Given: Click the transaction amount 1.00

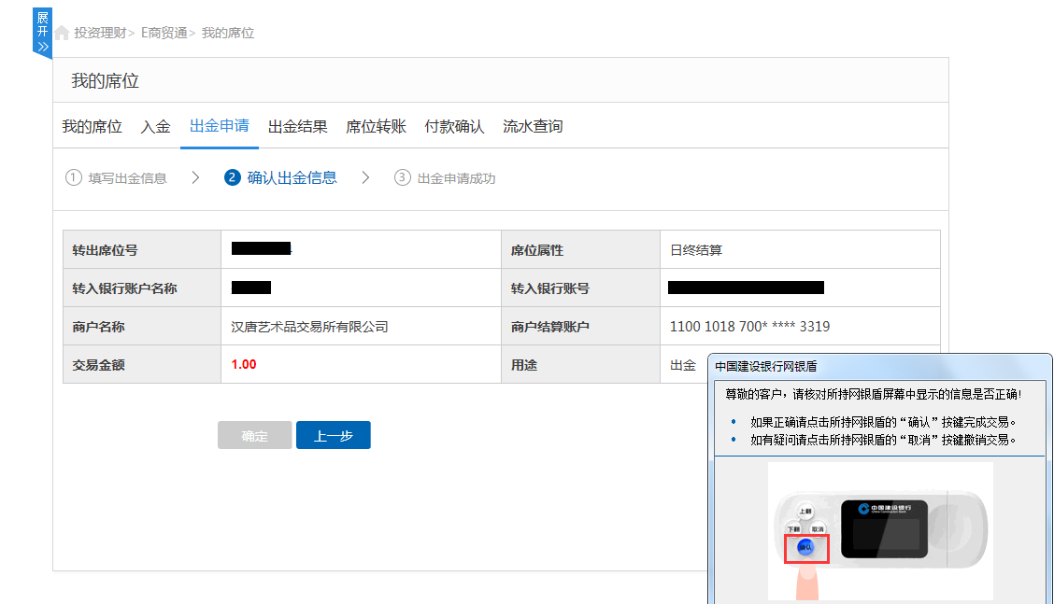Looking at the screenshot, I should pyautogui.click(x=243, y=364).
